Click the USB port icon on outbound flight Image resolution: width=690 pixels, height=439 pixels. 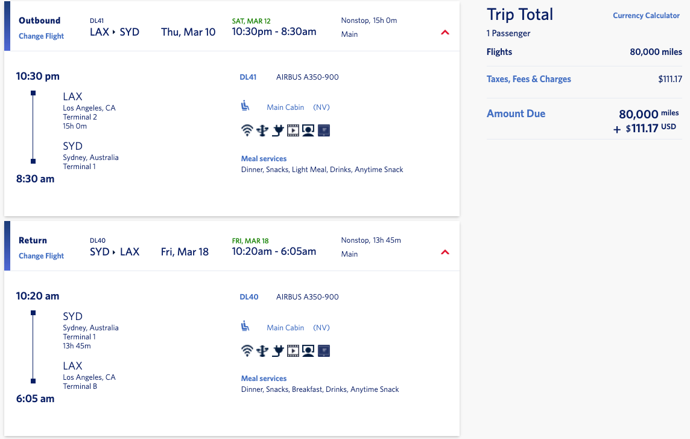pos(262,130)
